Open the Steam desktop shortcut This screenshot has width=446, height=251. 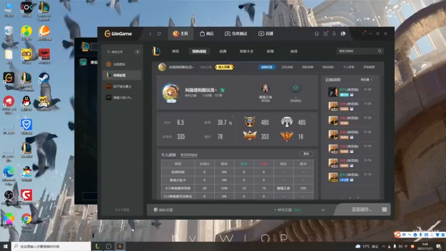click(x=44, y=79)
